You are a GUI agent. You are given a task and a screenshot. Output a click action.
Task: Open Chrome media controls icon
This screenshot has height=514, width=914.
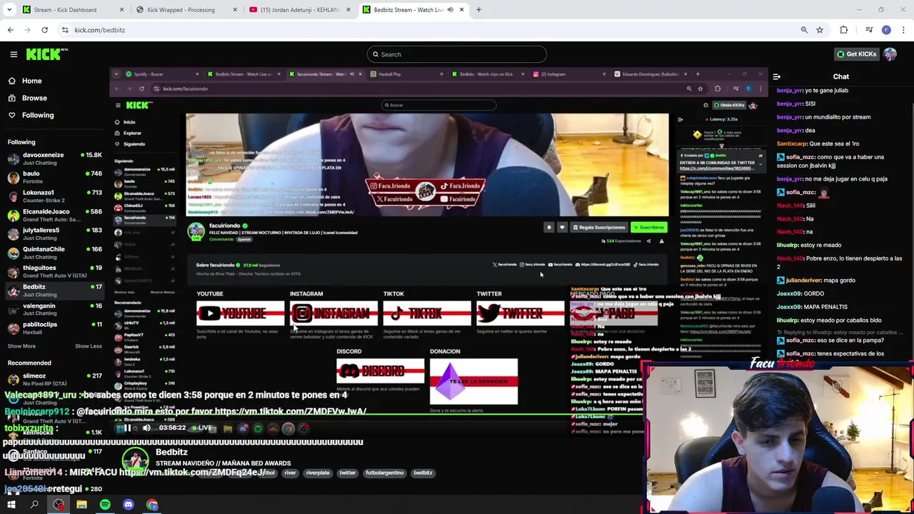point(869,30)
